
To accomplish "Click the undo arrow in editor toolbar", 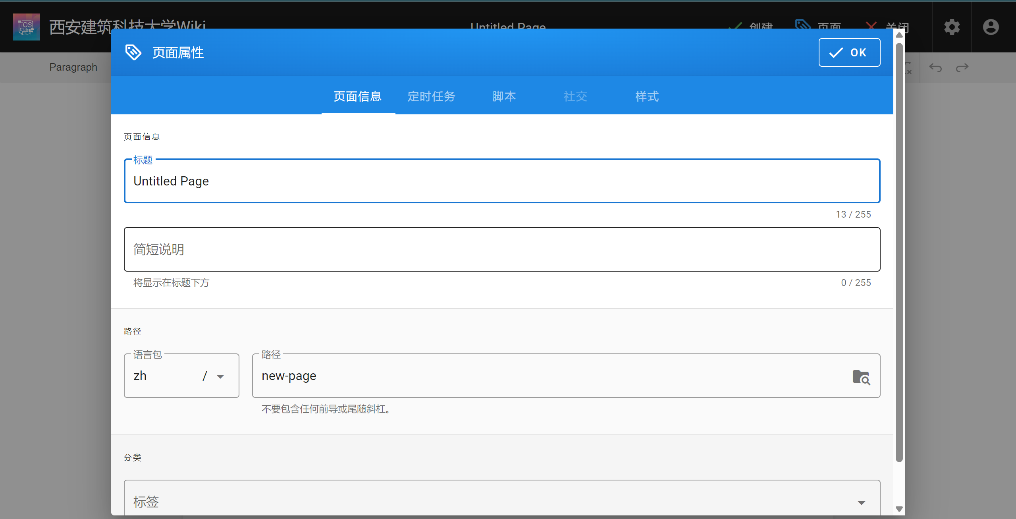I will tap(935, 68).
